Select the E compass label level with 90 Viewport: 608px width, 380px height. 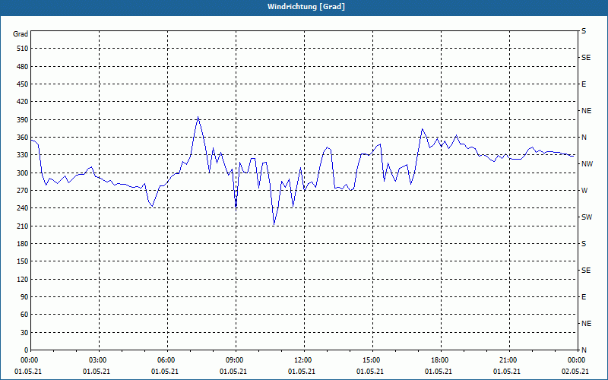(x=584, y=297)
